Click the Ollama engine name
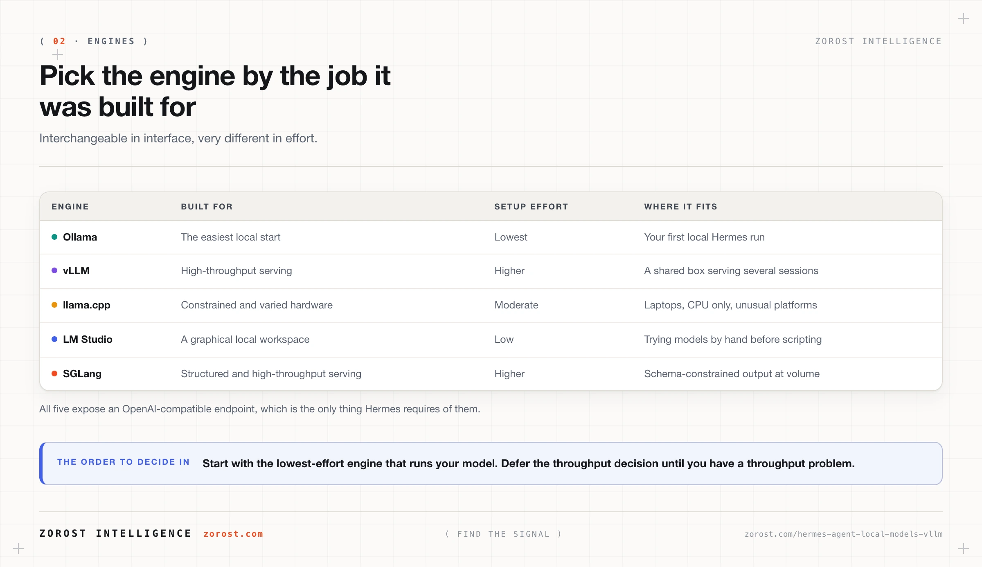Image resolution: width=982 pixels, height=567 pixels. 80,237
